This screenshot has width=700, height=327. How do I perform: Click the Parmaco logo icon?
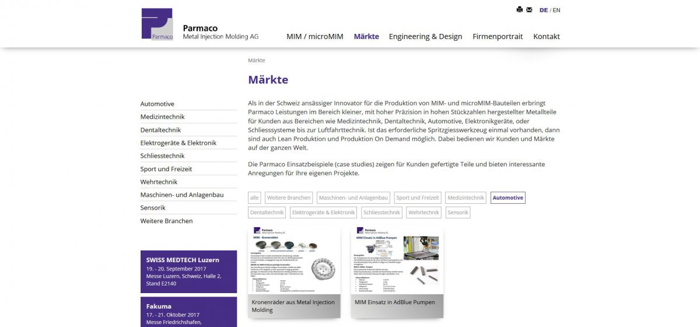click(x=157, y=24)
